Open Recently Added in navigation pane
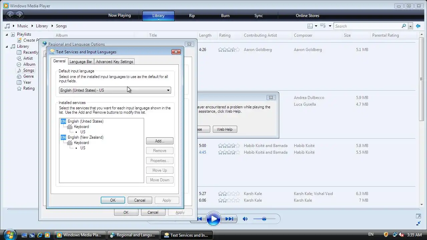The image size is (427, 240). pos(31,52)
